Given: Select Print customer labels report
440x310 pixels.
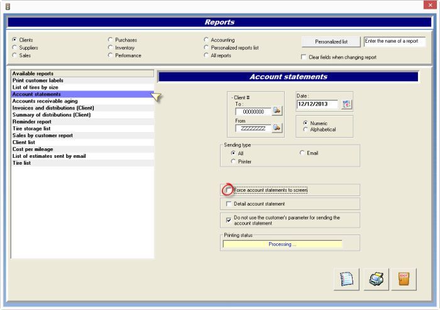Looking at the screenshot, I should coord(82,80).
